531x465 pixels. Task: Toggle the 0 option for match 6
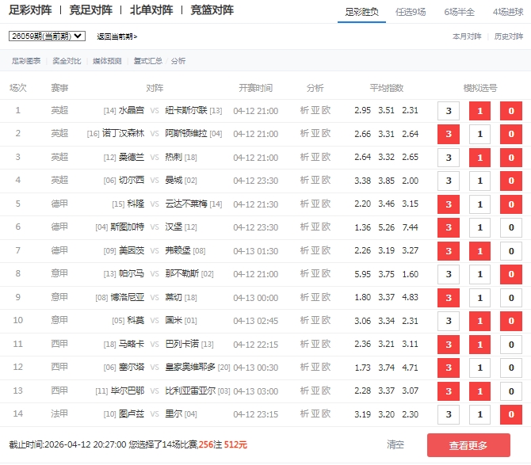(x=510, y=227)
